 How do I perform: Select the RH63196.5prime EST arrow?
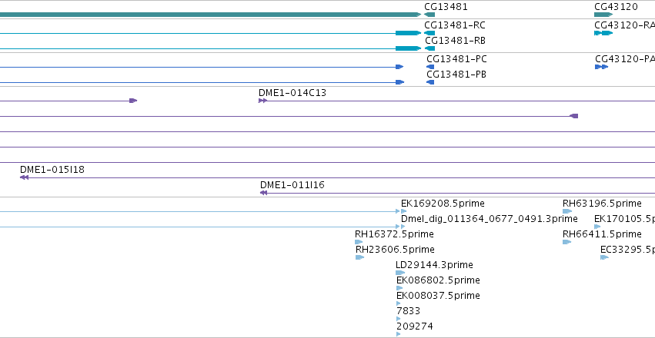tap(567, 211)
